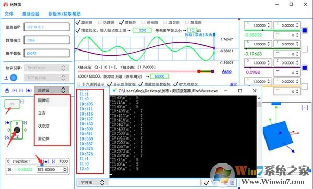The height and width of the screenshot is (189, 313).
Task: Click the console window vertical scrollbar
Action: tap(259, 136)
